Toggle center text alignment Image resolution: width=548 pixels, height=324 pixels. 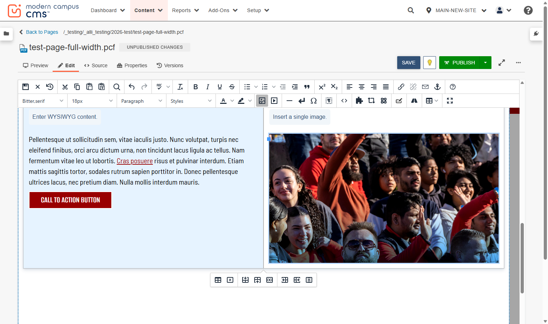[362, 87]
